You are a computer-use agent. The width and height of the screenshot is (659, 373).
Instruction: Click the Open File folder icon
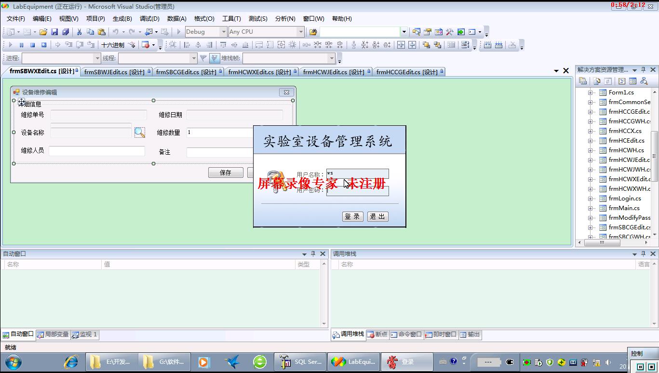43,32
